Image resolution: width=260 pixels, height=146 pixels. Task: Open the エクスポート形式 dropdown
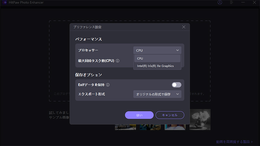[157, 94]
